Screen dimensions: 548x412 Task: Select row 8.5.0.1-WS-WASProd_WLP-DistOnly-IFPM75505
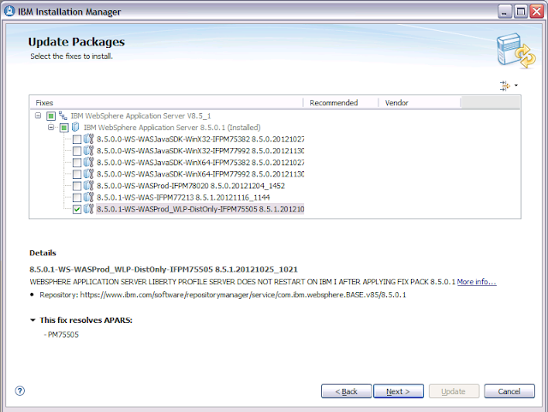click(x=200, y=209)
